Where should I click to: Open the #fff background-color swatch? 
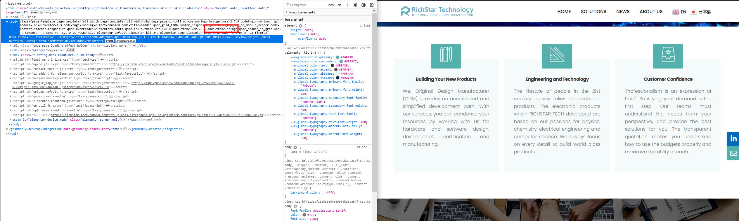[323, 193]
